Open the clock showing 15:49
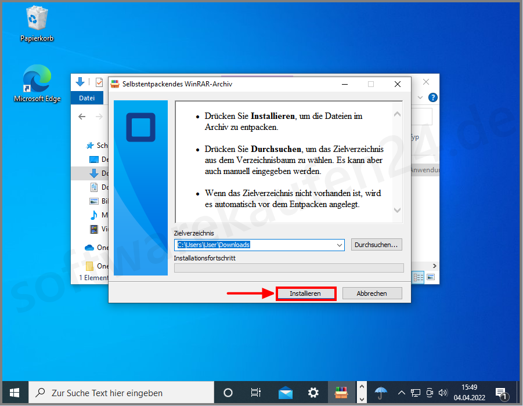The image size is (523, 406). coord(469,392)
